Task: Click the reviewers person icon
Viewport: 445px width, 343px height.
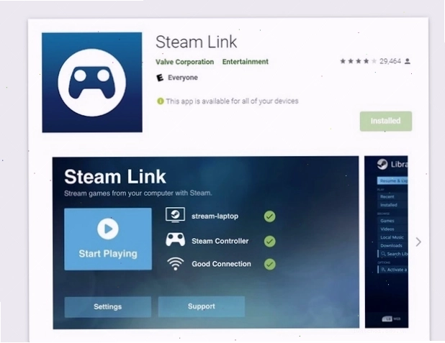Action: [x=408, y=61]
